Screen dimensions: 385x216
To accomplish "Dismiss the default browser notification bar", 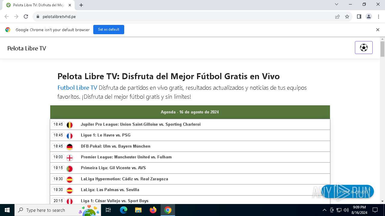I will [x=377, y=30].
